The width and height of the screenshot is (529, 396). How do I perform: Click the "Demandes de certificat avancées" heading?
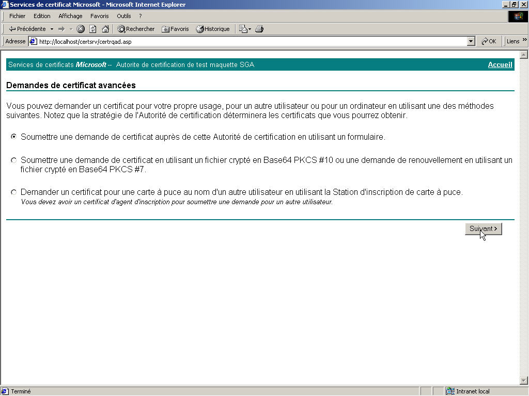[71, 85]
